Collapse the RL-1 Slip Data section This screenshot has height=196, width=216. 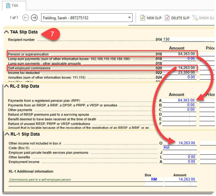click(7, 134)
